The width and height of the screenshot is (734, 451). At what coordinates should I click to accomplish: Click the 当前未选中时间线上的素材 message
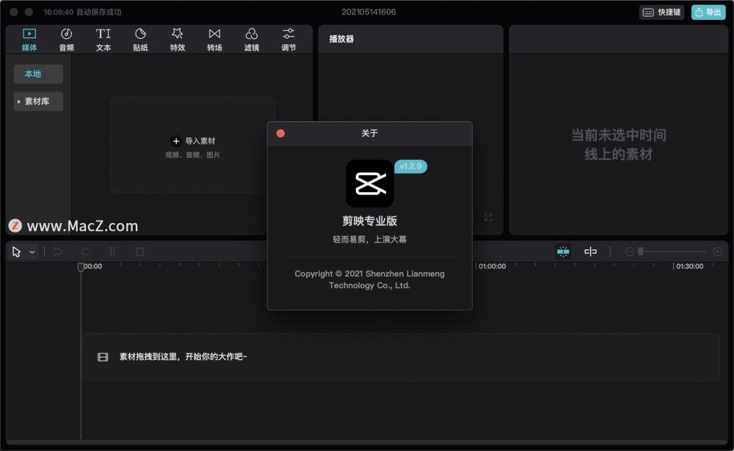[618, 144]
